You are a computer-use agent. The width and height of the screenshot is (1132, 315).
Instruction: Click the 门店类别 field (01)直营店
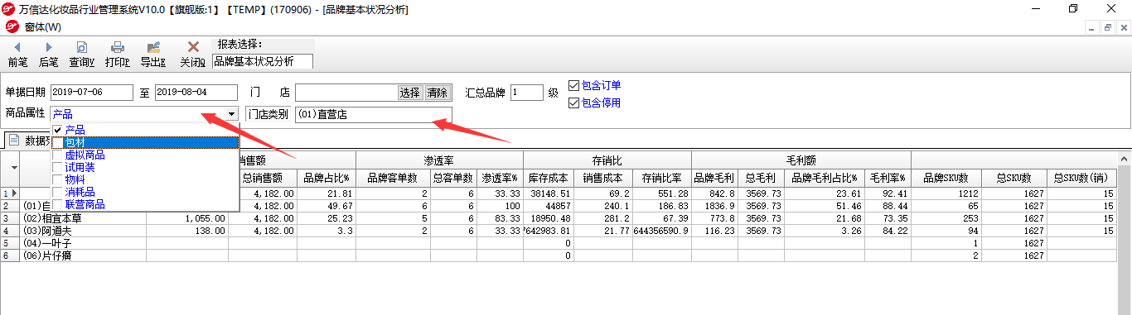click(x=373, y=114)
